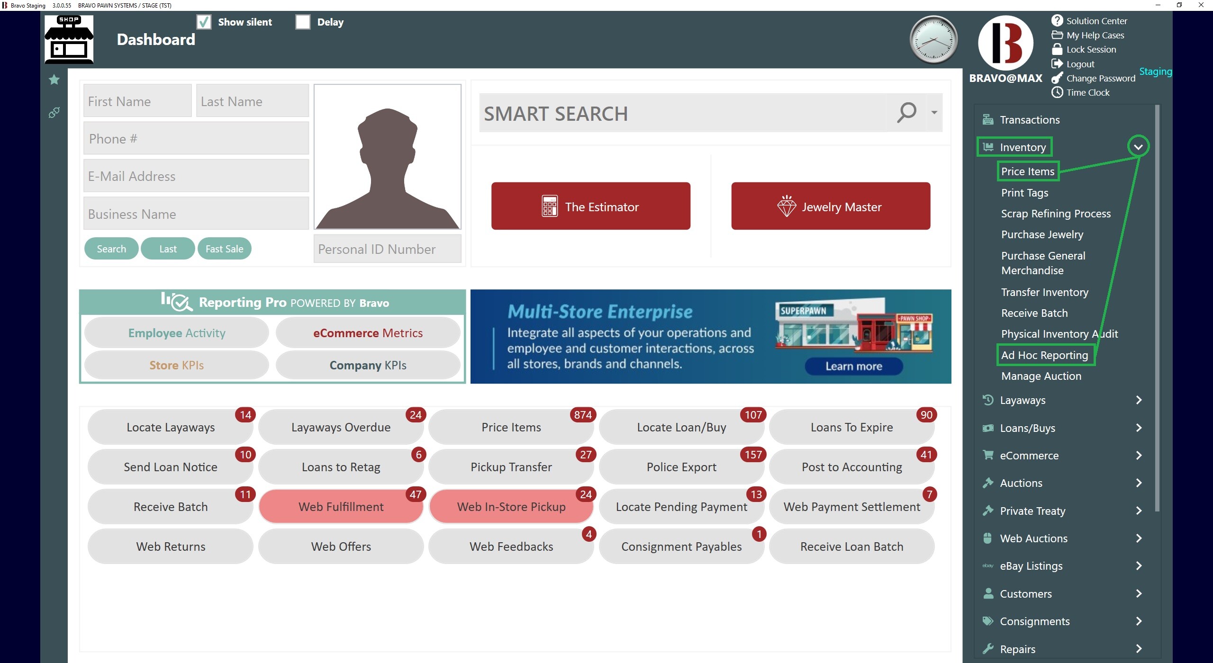Click the Solution Center question mark icon
Screen dimensions: 1213x663
1057,20
